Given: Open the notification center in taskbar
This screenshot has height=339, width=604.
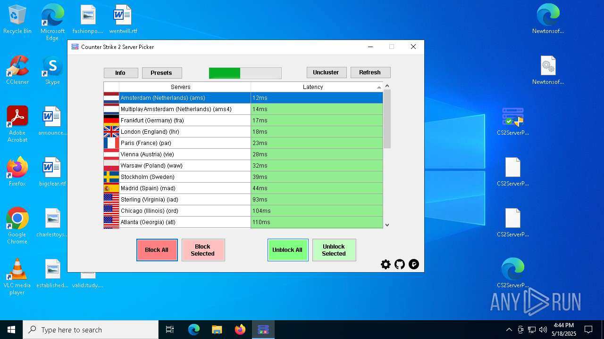Looking at the screenshot, I should [588, 330].
